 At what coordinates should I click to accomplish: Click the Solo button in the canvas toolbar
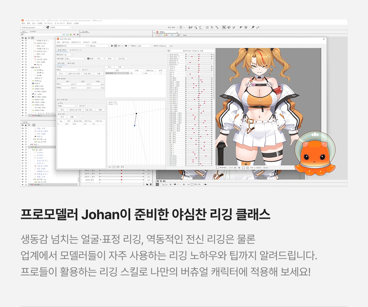185,35
